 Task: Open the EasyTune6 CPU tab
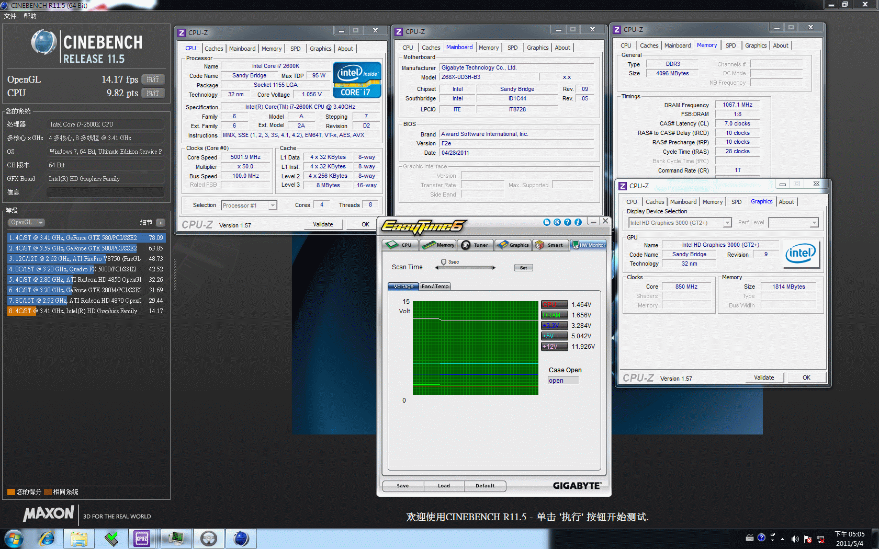[x=400, y=245]
